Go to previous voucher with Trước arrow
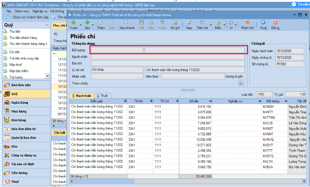The width and height of the screenshot is (310, 187). point(73,23)
